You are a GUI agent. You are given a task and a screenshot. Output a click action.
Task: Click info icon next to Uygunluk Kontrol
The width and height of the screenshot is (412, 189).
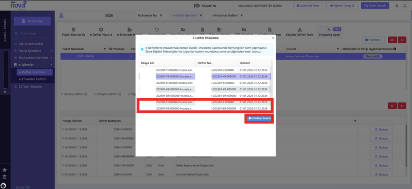click(x=395, y=49)
